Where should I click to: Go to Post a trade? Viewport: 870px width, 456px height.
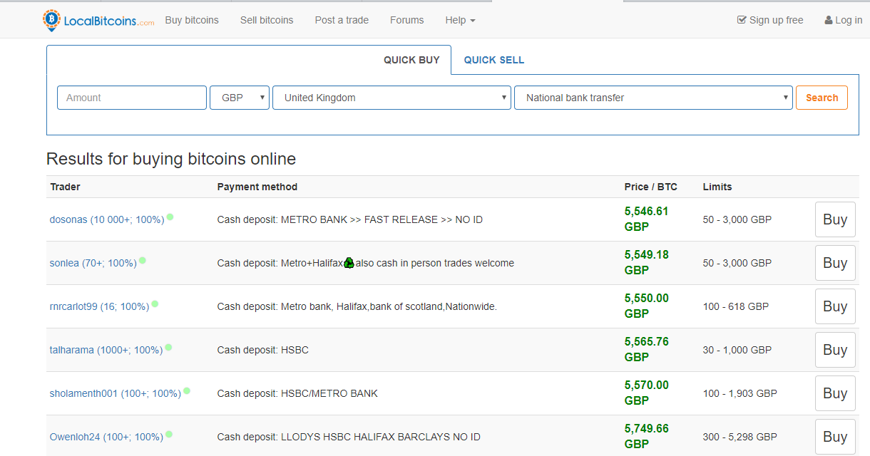pos(342,20)
